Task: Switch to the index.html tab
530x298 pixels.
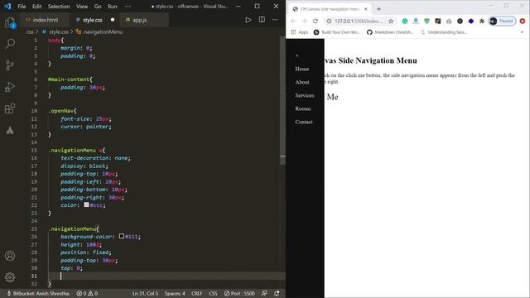Action: click(x=45, y=20)
